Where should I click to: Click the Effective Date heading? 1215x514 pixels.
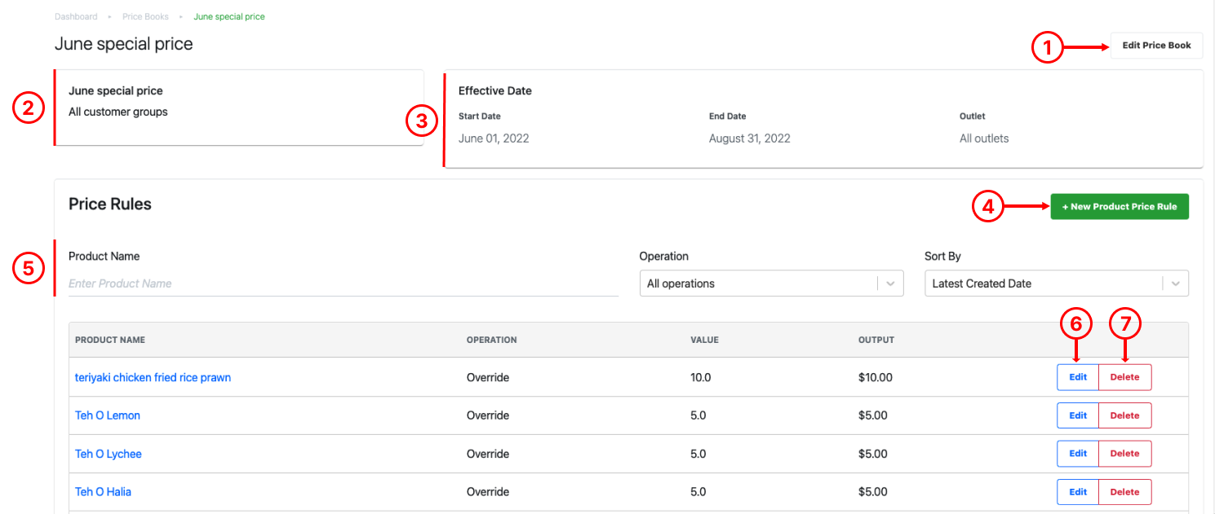(x=495, y=90)
